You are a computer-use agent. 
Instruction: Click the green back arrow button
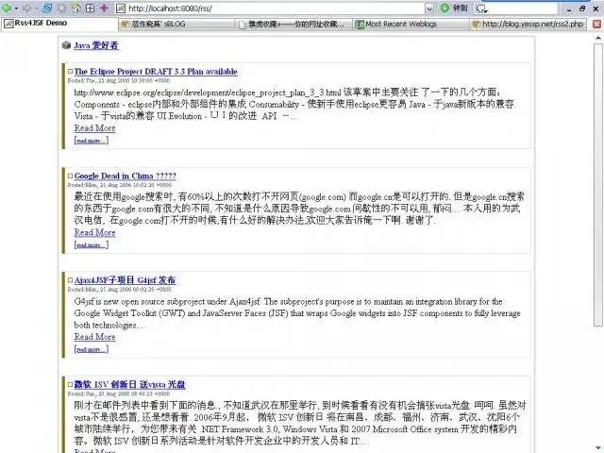[7, 8]
